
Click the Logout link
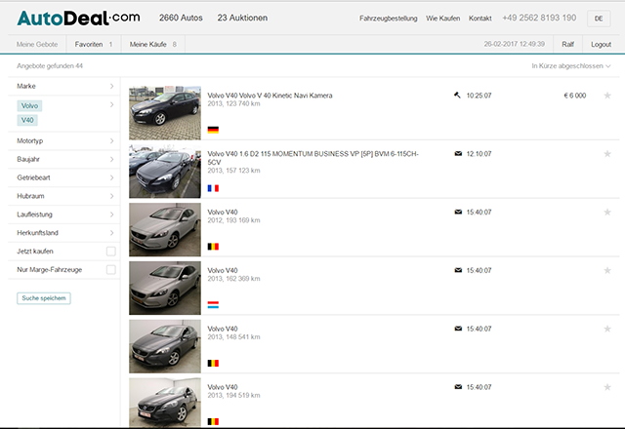tap(602, 44)
